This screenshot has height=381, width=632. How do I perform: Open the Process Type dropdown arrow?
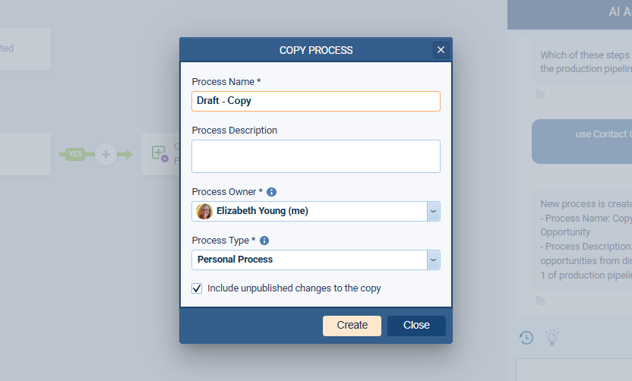click(x=433, y=260)
